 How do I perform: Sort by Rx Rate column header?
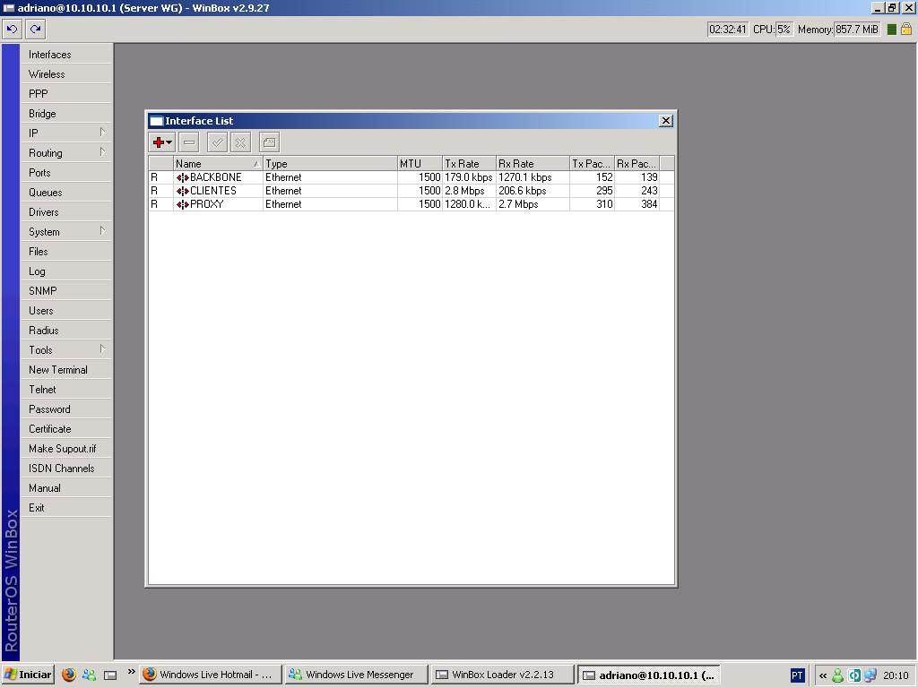pos(533,164)
